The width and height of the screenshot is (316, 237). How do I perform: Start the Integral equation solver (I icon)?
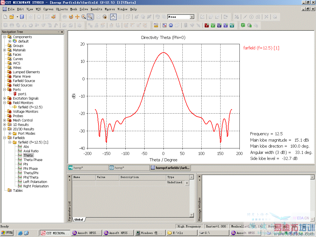225,26
